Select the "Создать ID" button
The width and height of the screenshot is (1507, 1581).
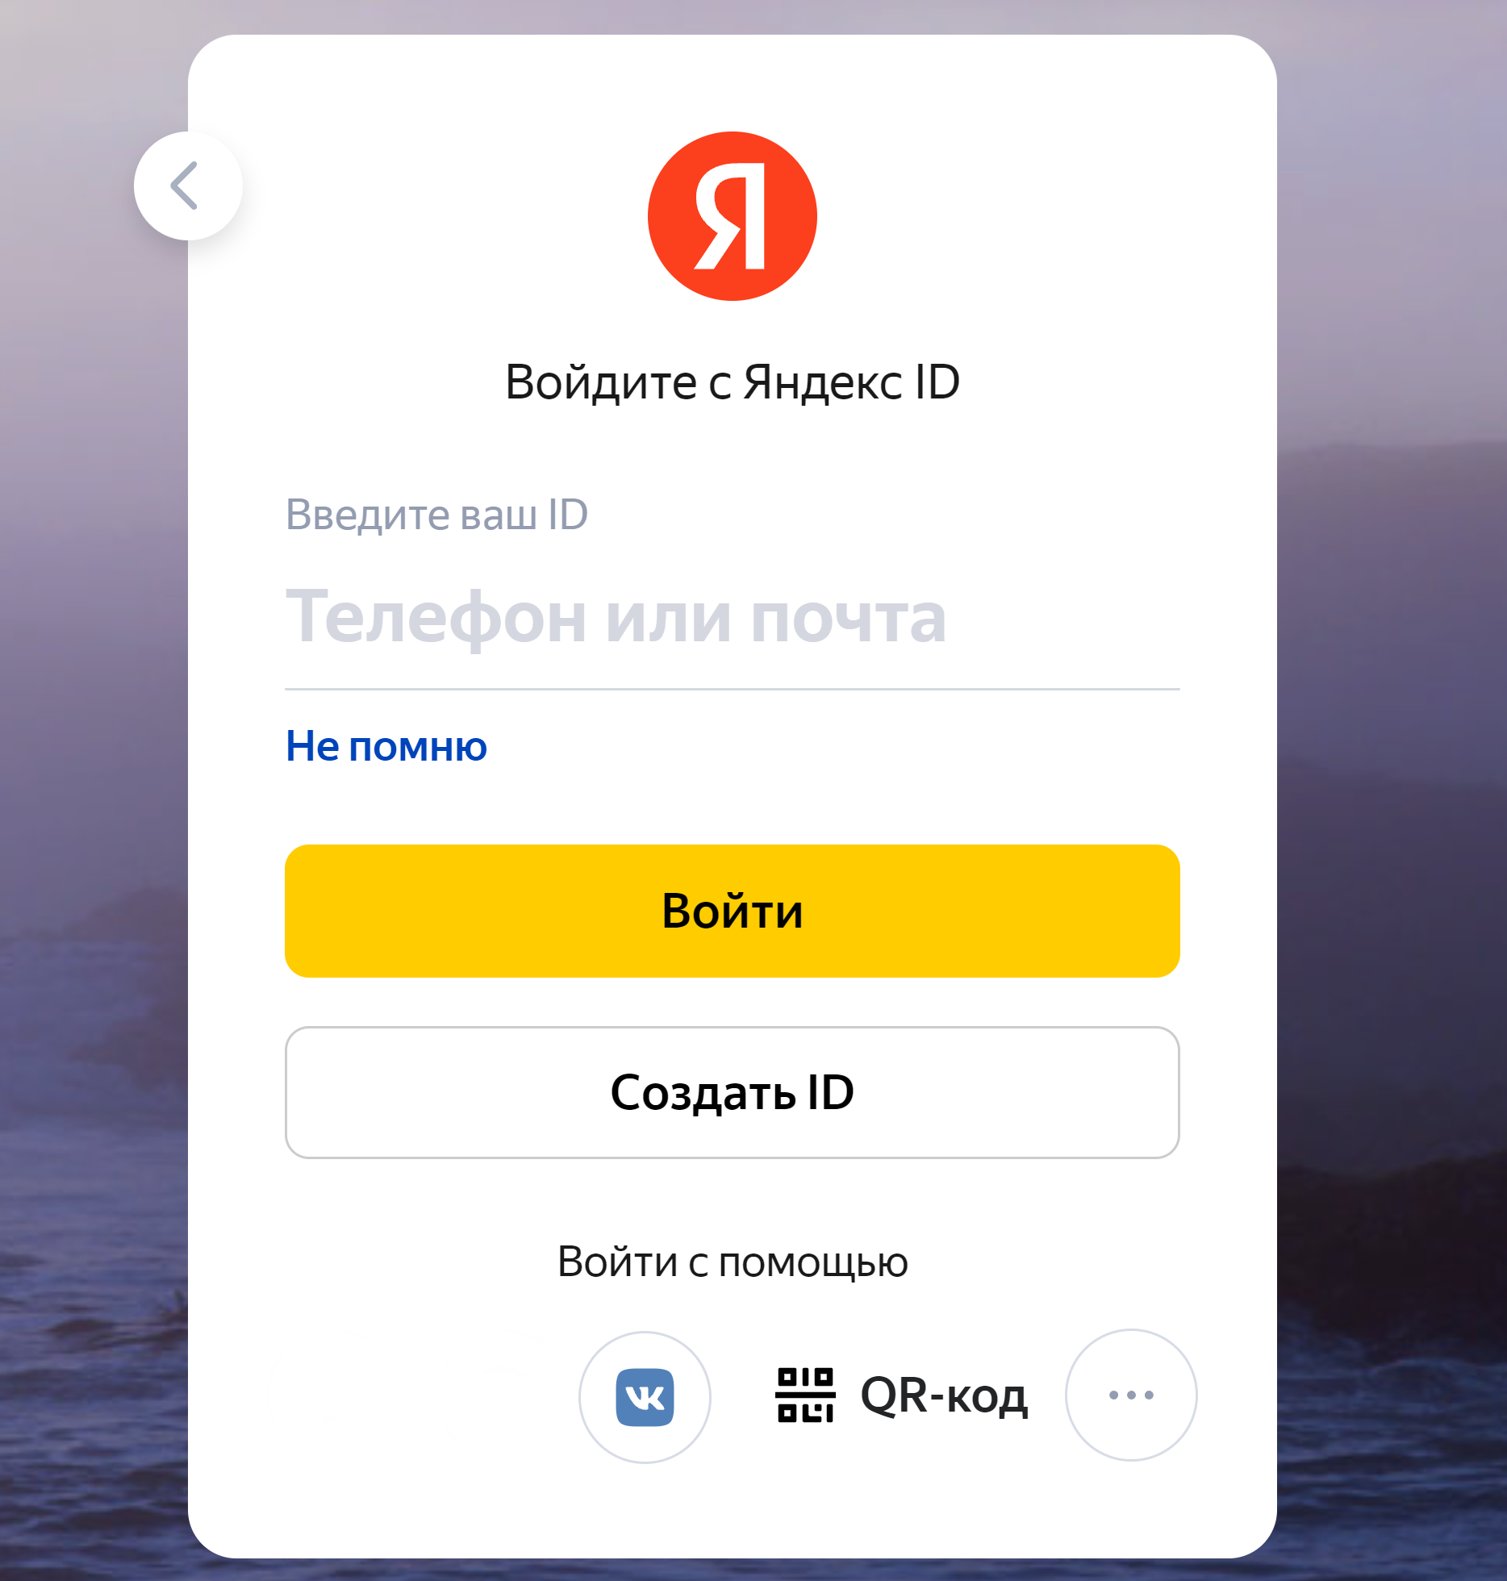click(733, 1092)
